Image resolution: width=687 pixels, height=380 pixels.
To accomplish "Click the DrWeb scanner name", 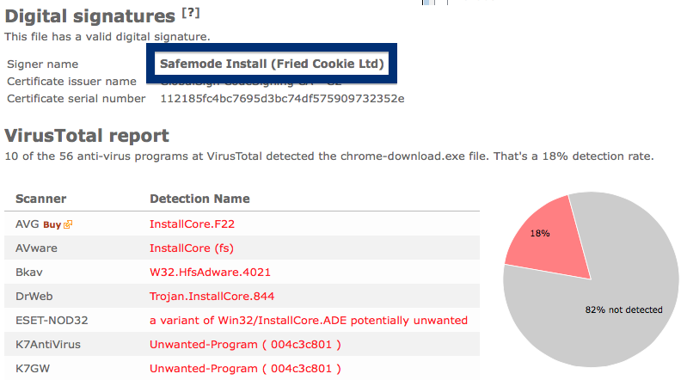I will [34, 297].
